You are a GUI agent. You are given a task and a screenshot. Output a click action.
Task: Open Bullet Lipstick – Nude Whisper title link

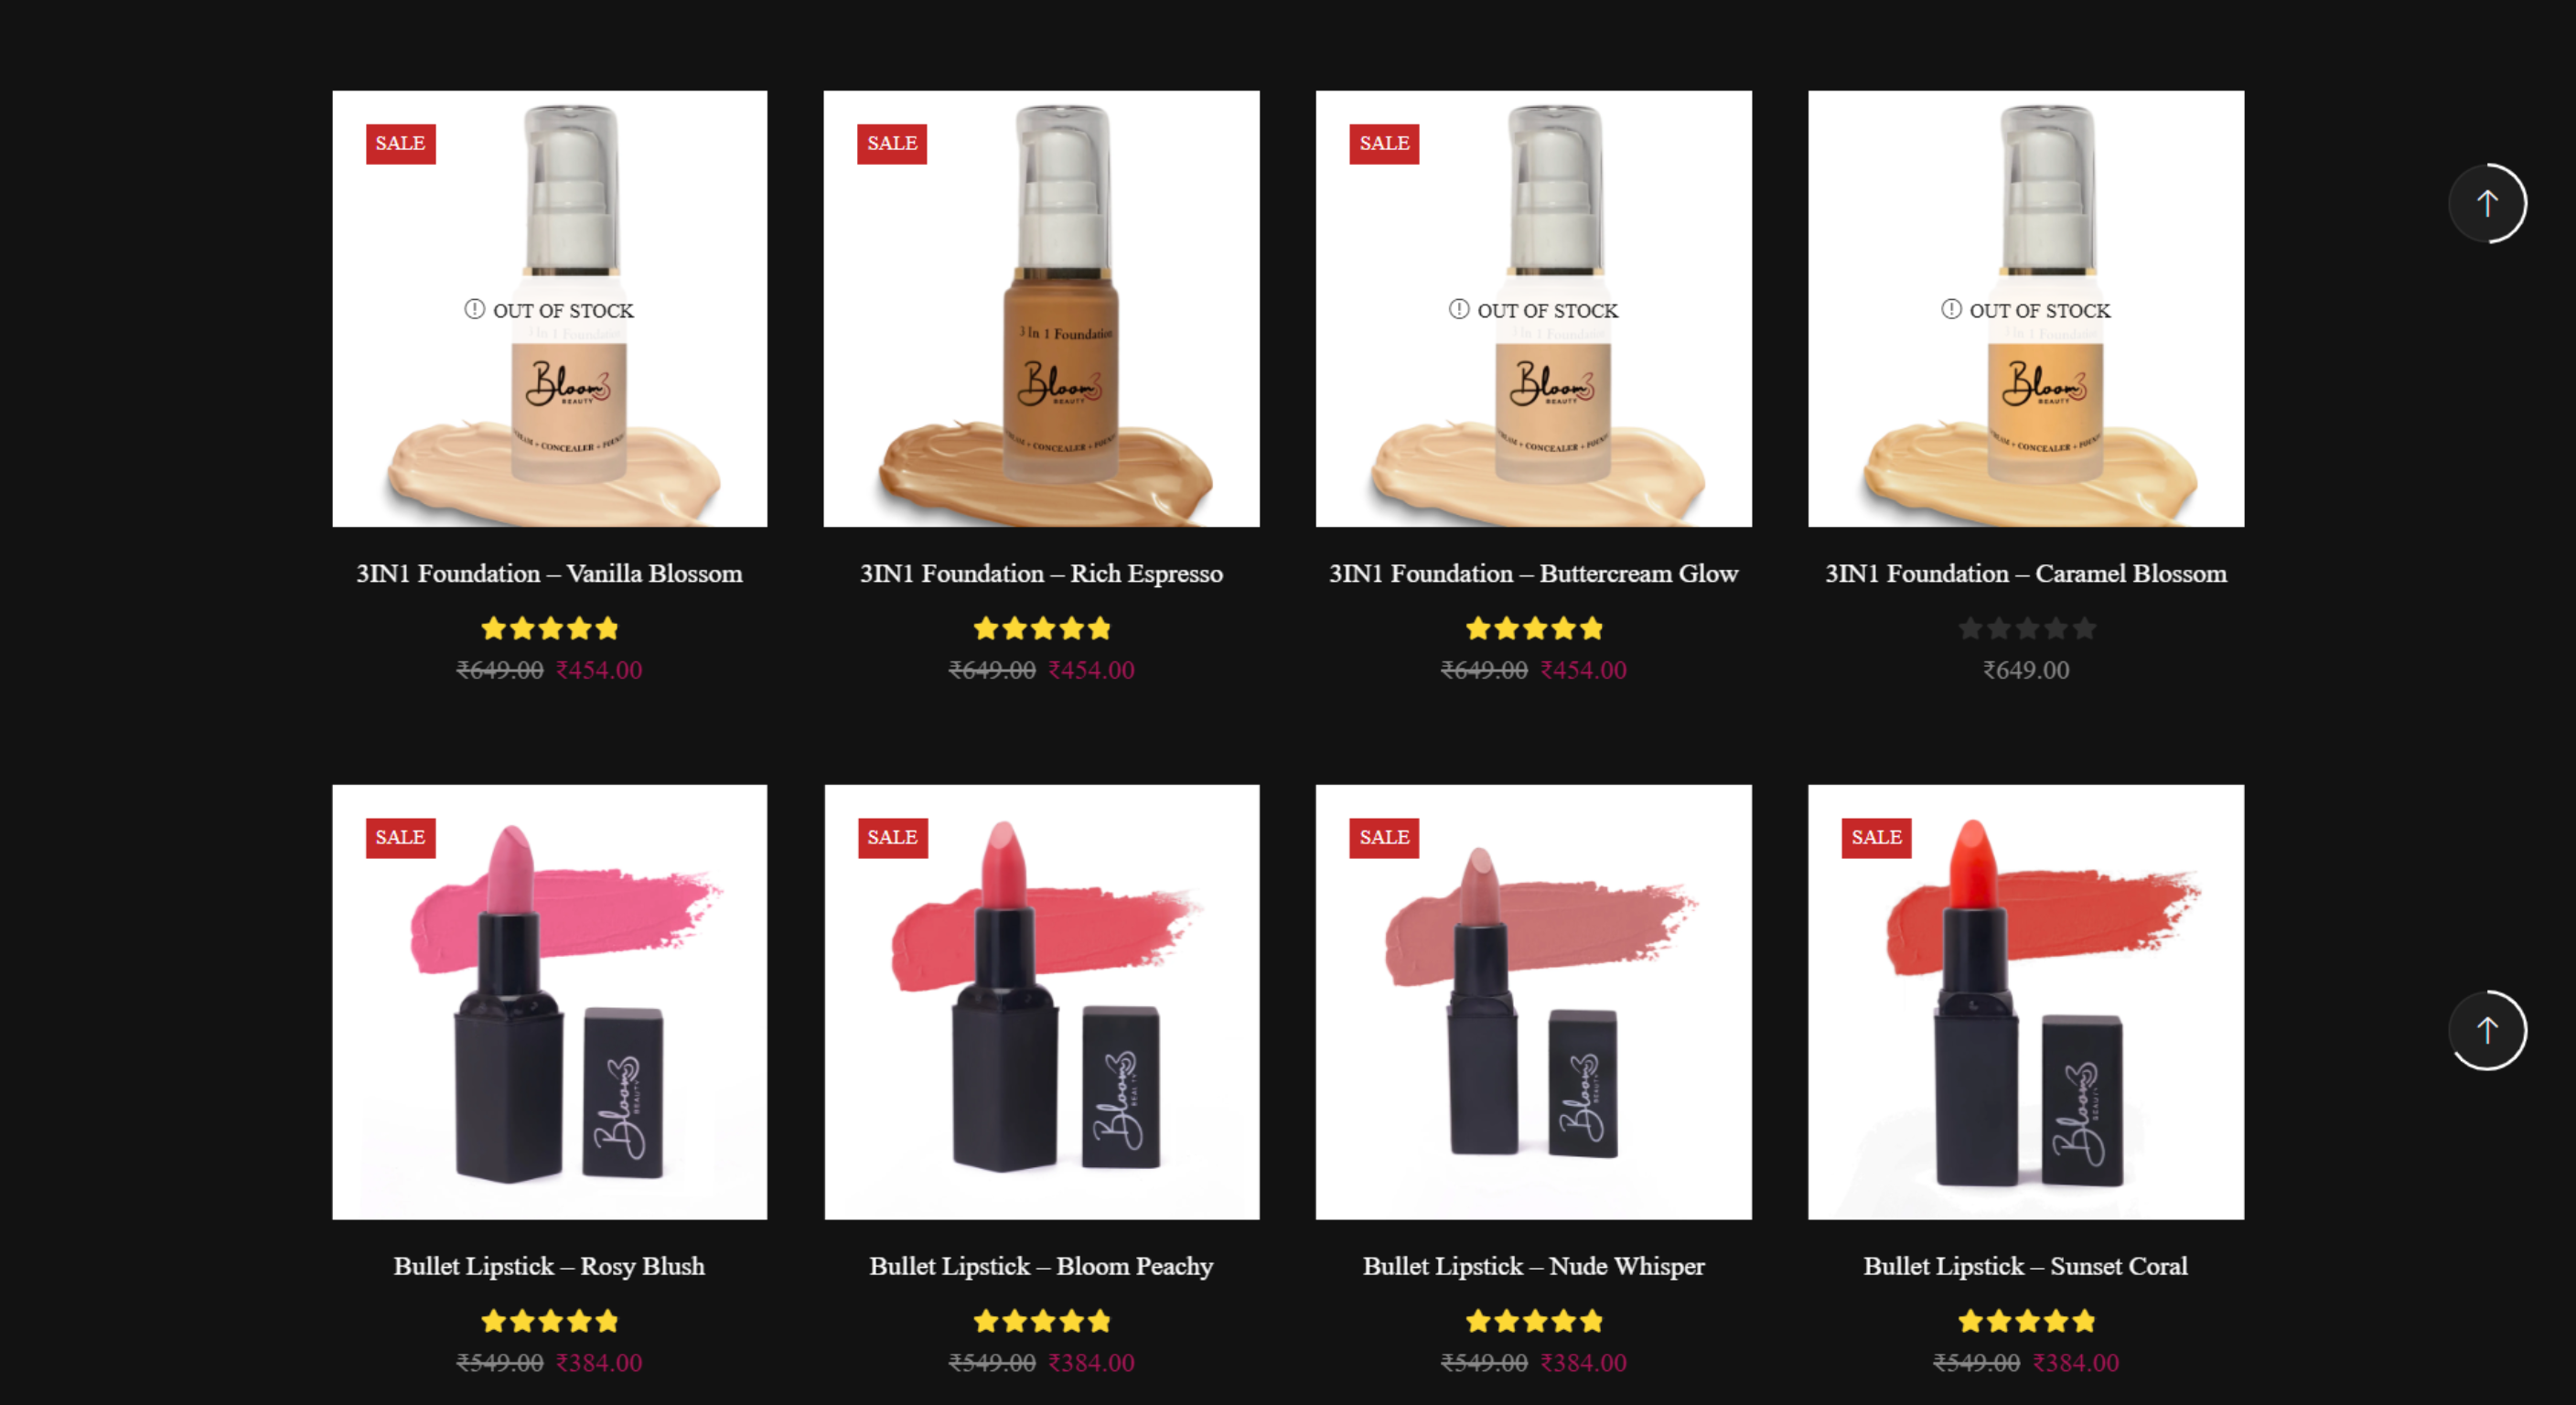point(1534,1267)
